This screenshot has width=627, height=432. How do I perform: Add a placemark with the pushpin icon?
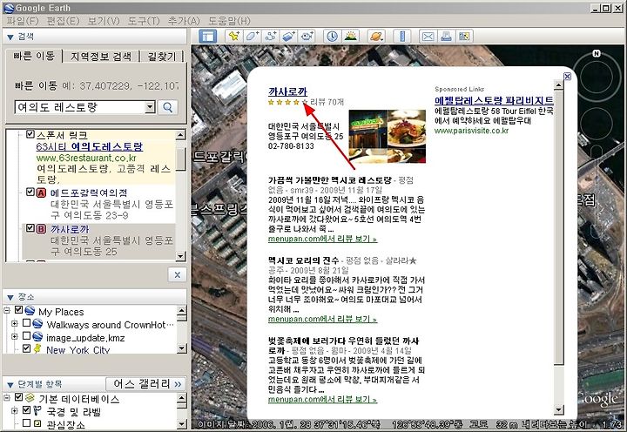[233, 37]
